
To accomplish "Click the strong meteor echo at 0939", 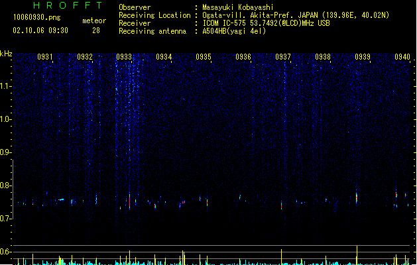I will tap(357, 197).
